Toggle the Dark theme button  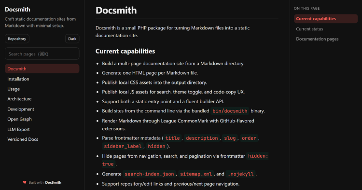tap(72, 39)
